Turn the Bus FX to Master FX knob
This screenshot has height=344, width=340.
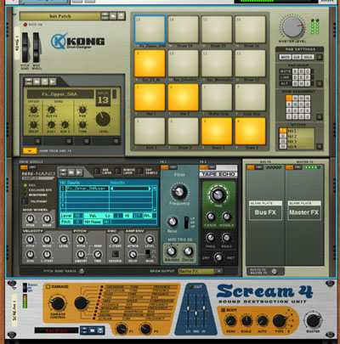(x=274, y=271)
